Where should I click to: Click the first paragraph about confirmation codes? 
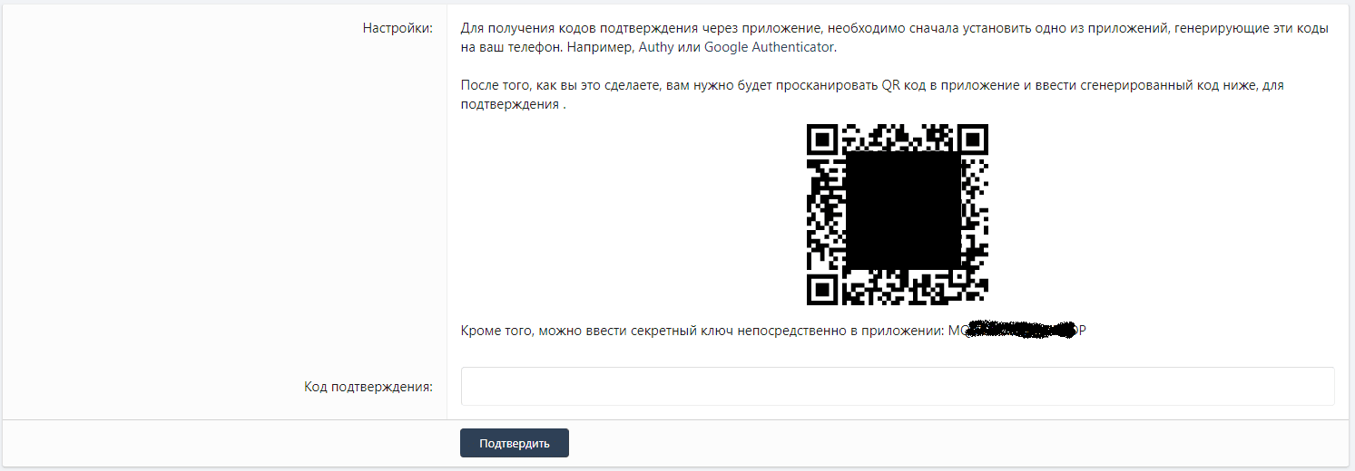[895, 38]
